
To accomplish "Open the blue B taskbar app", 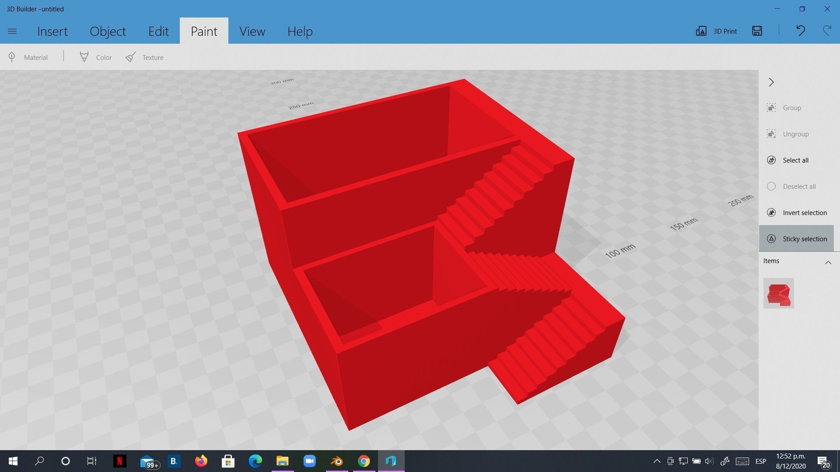I will (174, 461).
